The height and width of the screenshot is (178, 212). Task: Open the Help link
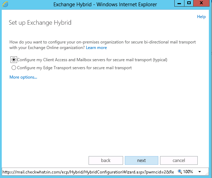coord(201,17)
